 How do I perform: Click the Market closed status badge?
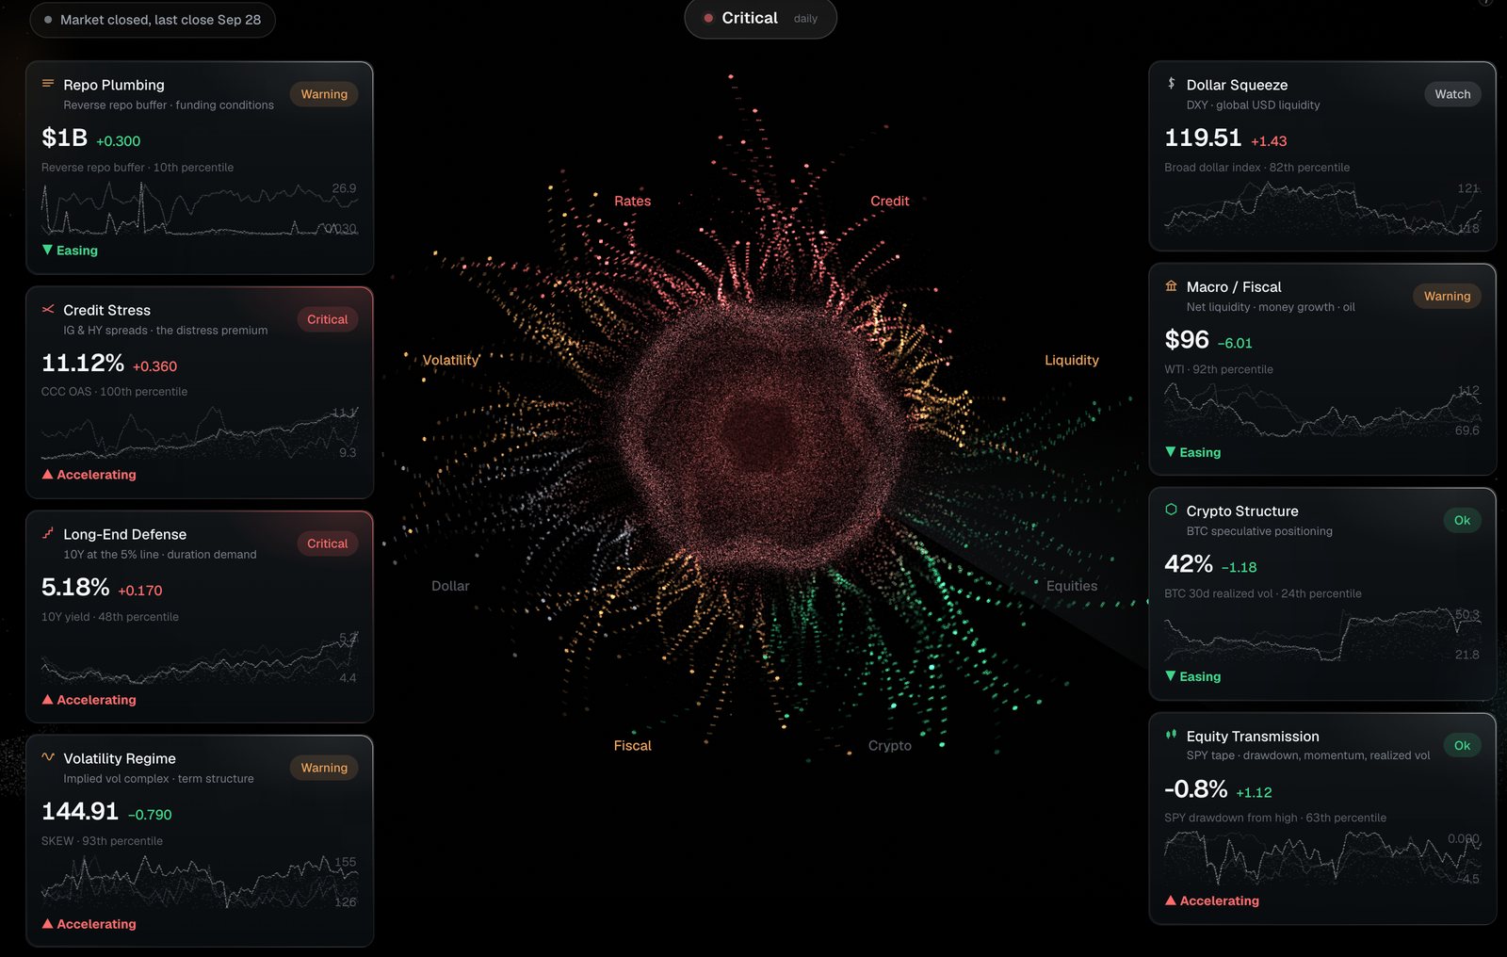153,20
